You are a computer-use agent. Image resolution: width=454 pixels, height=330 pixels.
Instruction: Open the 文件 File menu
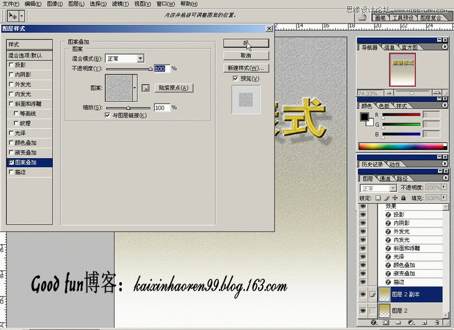(11, 4)
